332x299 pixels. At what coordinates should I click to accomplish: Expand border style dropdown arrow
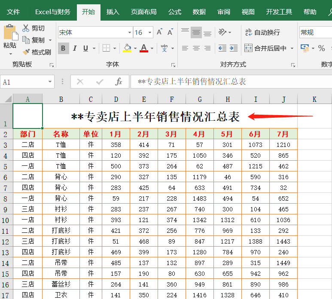tap(115, 49)
